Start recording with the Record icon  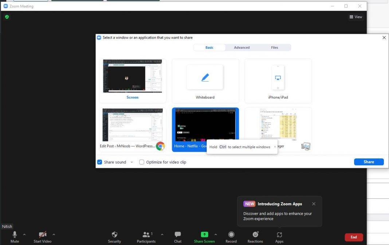[231, 235]
